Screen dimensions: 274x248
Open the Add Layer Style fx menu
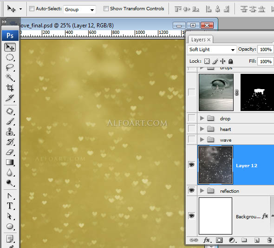coord(207,240)
